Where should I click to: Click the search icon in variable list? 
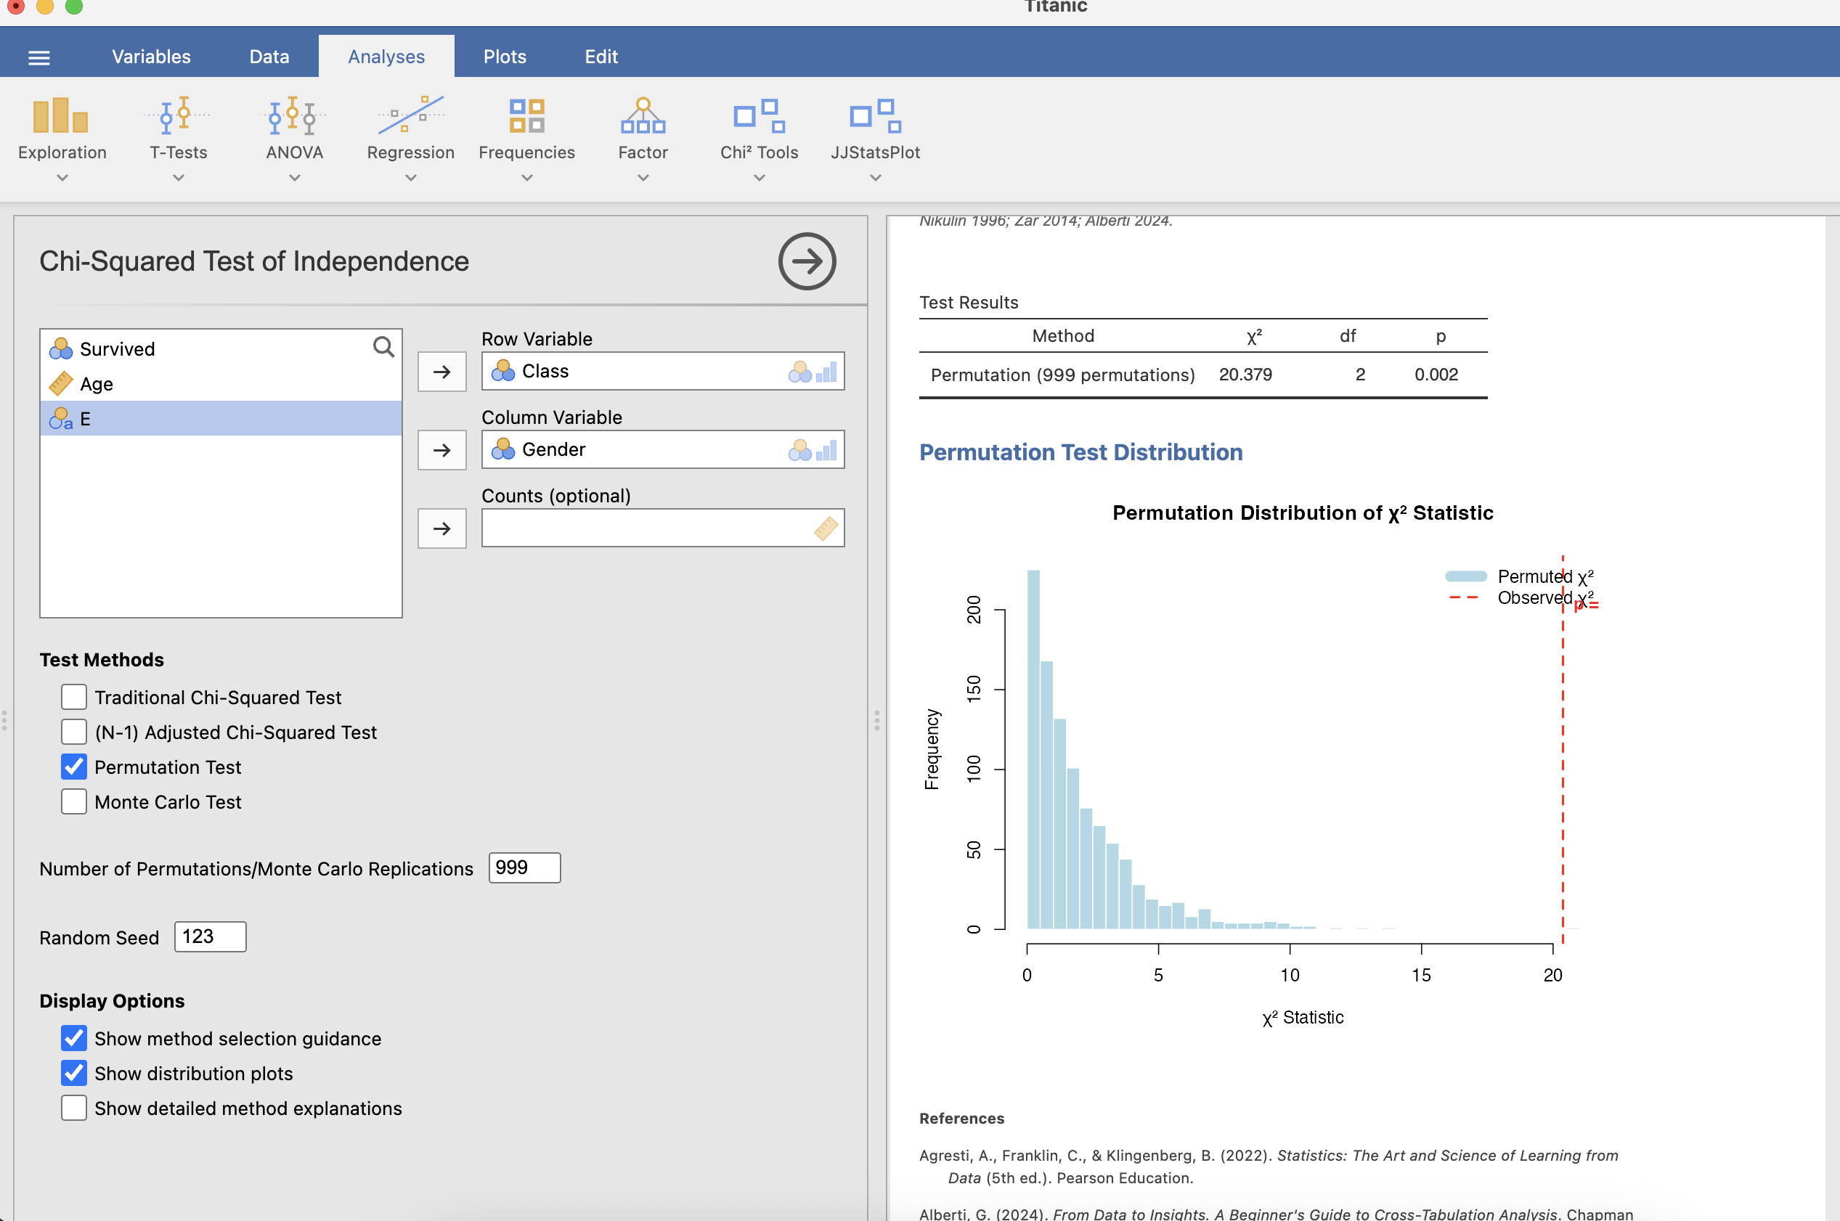tap(383, 346)
